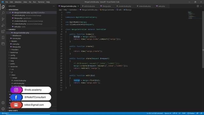Expand the public folder
Screen dimensions: 204x115
pos(13,64)
